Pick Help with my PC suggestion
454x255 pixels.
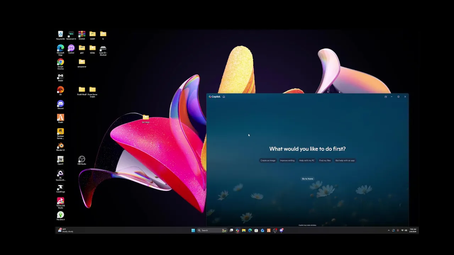pyautogui.click(x=307, y=160)
